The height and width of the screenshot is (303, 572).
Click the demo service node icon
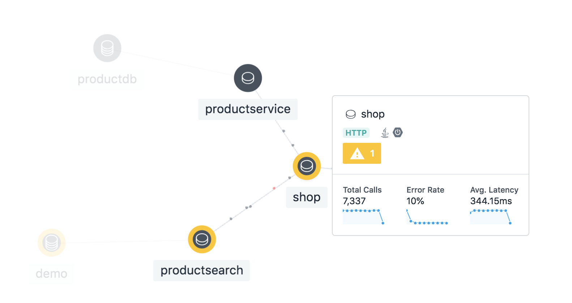tap(51, 242)
